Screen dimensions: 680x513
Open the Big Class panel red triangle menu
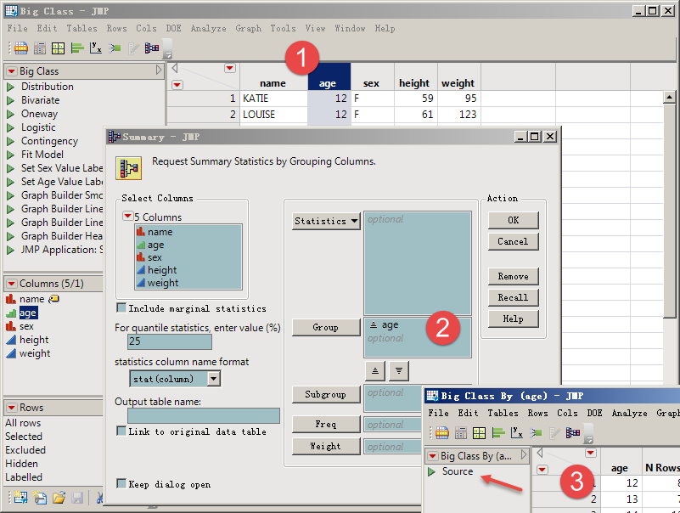pos(12,71)
